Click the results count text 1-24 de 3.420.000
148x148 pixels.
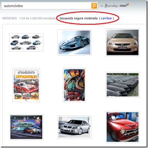31,18
